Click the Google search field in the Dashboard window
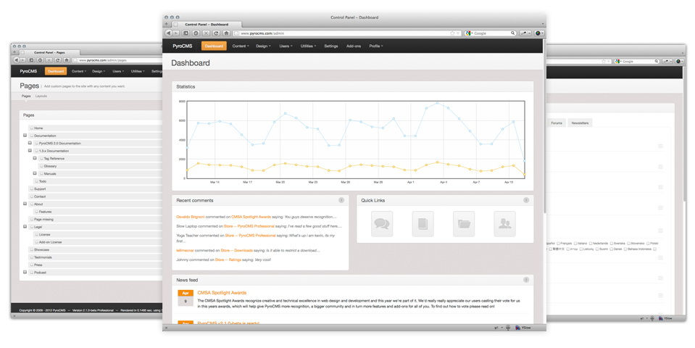The width and height of the screenshot is (695, 348). pyautogui.click(x=491, y=33)
